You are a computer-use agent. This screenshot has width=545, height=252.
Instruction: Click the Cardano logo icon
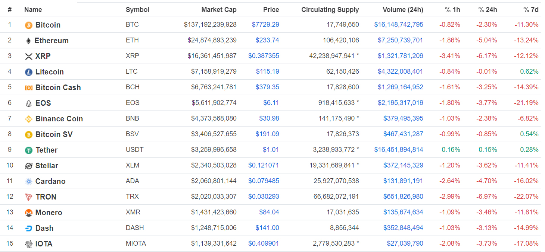(28, 182)
